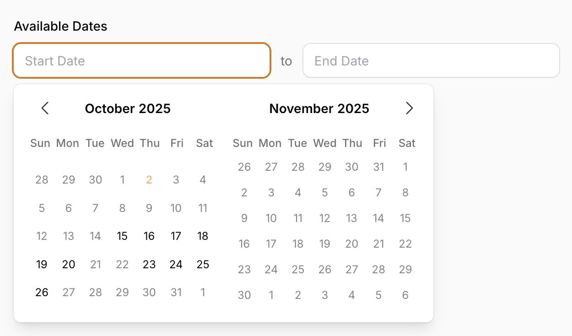Select October 15 as the start date
Viewport: 572px width, 336px height.
pyautogui.click(x=122, y=236)
